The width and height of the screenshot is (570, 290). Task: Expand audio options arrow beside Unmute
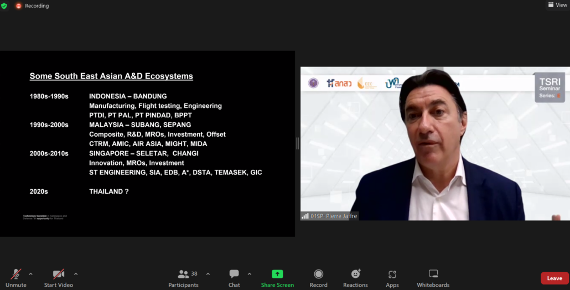(30, 273)
